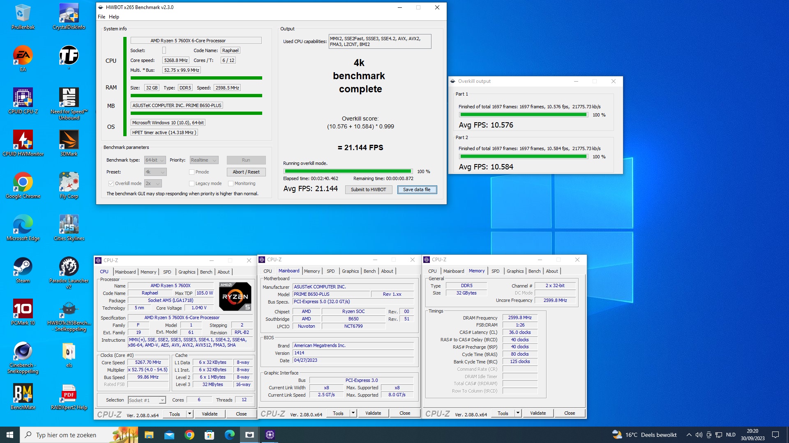Image resolution: width=789 pixels, height=443 pixels.
Task: Click Submit to HWBOT button
Action: coord(369,190)
